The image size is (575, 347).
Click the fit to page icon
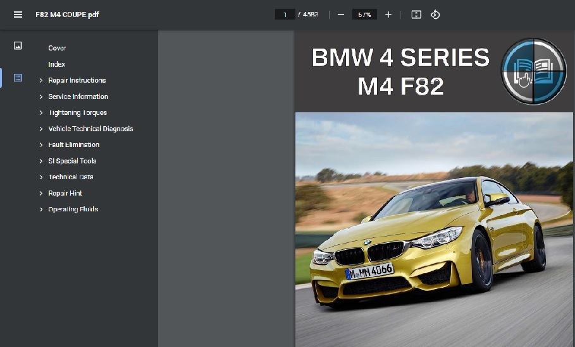click(x=416, y=15)
